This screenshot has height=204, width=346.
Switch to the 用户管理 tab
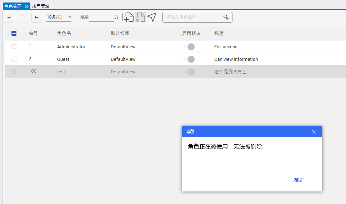(41, 6)
